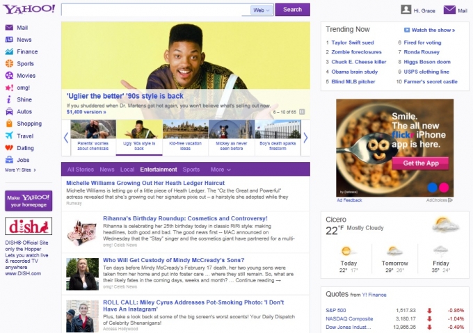473x333 pixels.
Task: Open NASDAQ Composite quote link
Action: pyautogui.click(x=349, y=318)
